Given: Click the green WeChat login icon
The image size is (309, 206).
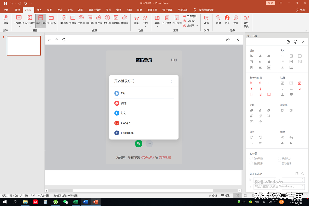Looking at the screenshot, I should point(139,143).
